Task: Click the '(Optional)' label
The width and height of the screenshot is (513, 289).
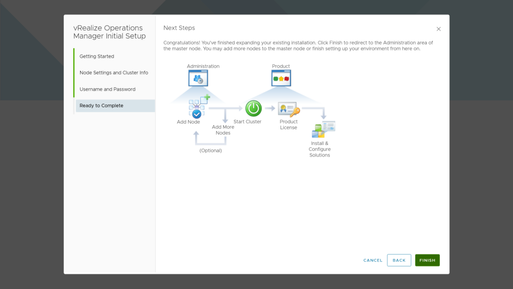Action: tap(210, 151)
